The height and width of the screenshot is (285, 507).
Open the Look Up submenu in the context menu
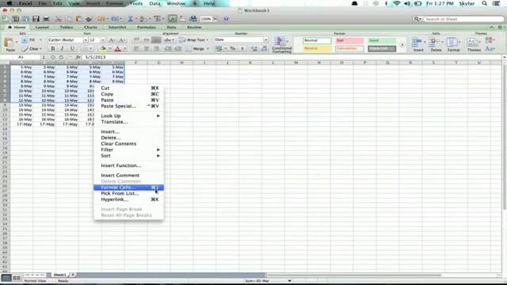point(128,116)
